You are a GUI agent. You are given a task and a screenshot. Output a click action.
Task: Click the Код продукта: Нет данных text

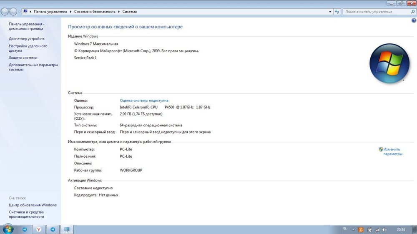click(96, 195)
